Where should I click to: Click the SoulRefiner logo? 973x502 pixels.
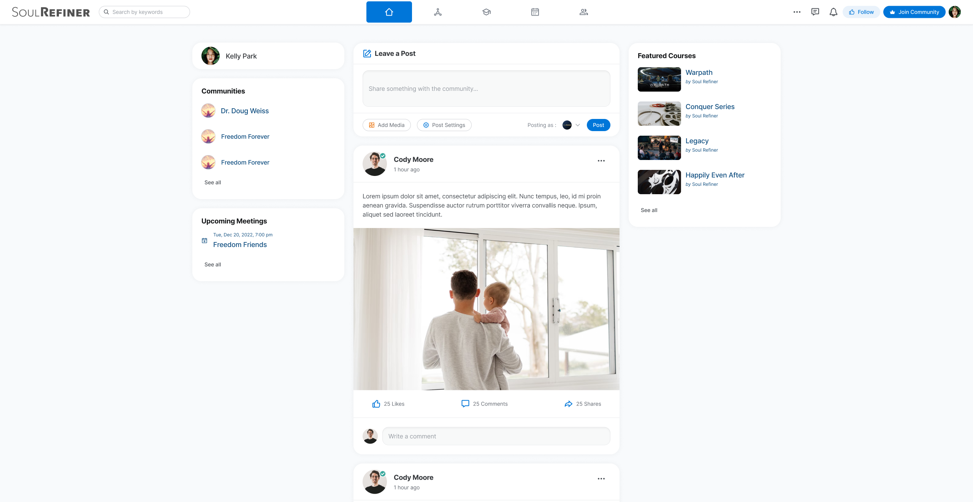point(51,12)
